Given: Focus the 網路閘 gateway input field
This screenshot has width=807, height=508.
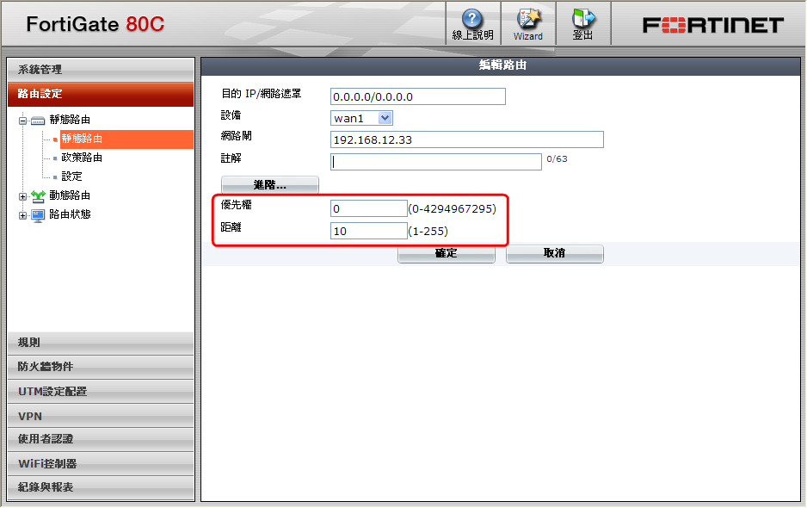Looking at the screenshot, I should [x=467, y=139].
